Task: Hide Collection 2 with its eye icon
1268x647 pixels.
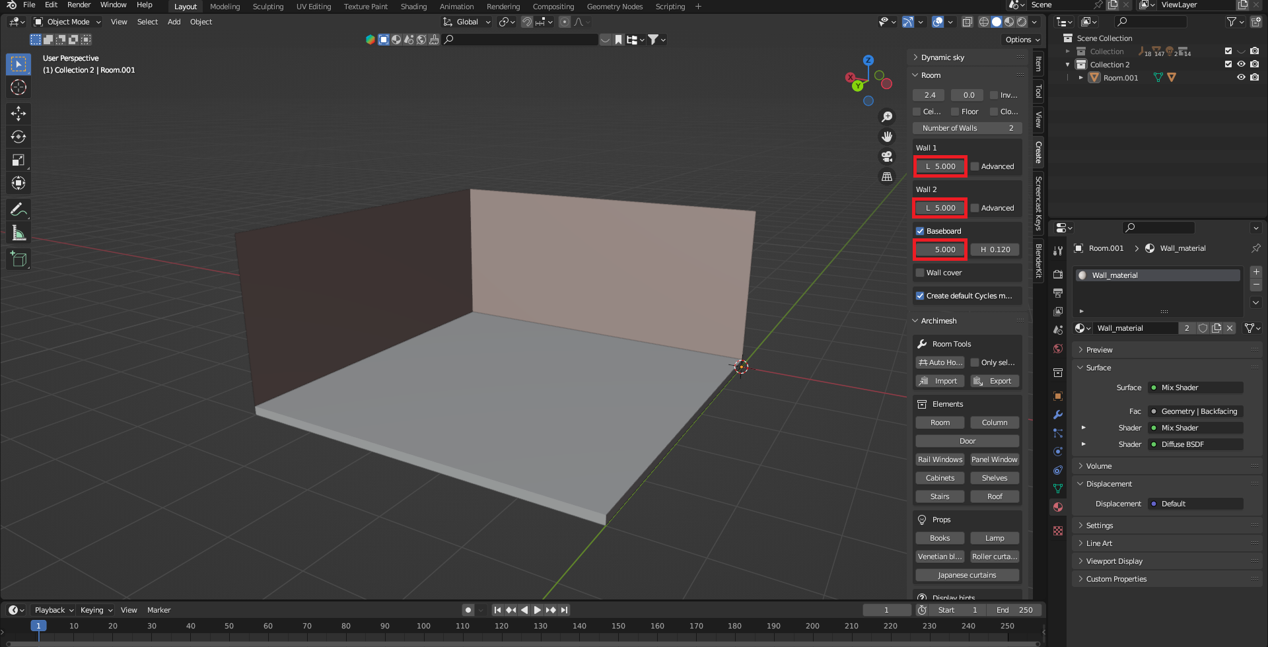Action: [1241, 64]
